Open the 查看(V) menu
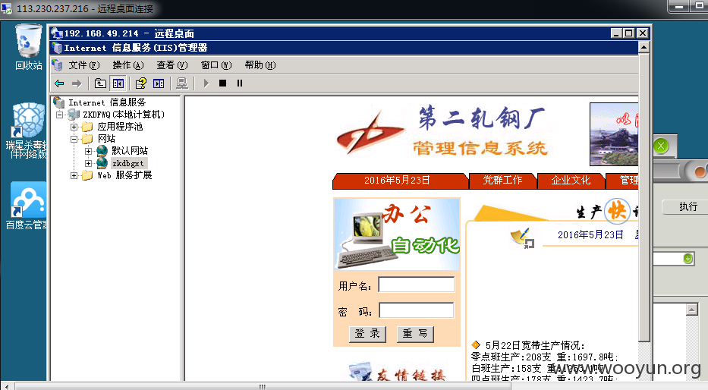 coord(172,65)
